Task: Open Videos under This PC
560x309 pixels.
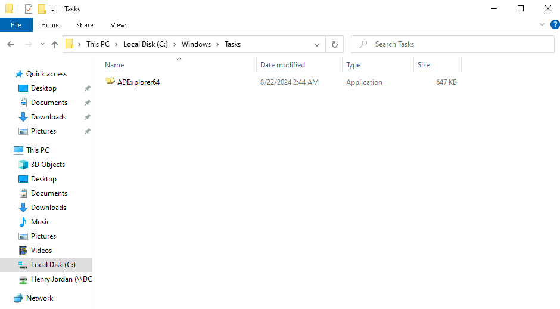Action: tap(42, 251)
